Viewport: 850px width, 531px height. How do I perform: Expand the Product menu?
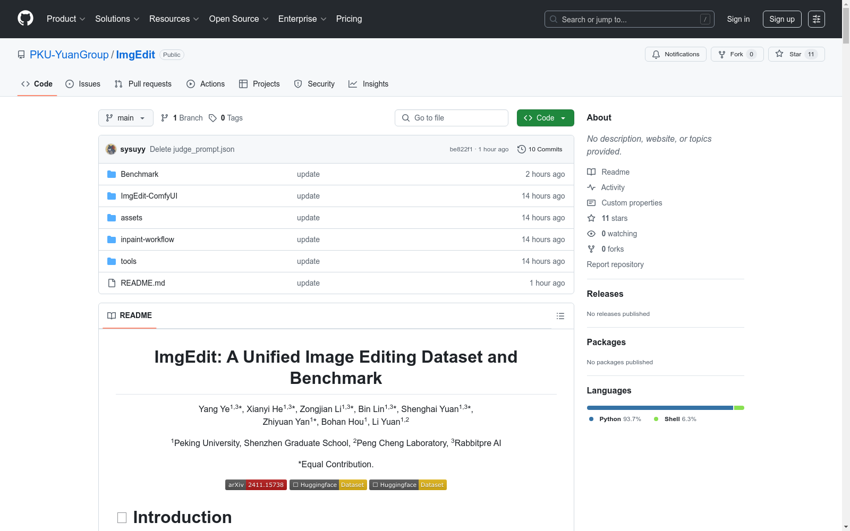coord(66,19)
